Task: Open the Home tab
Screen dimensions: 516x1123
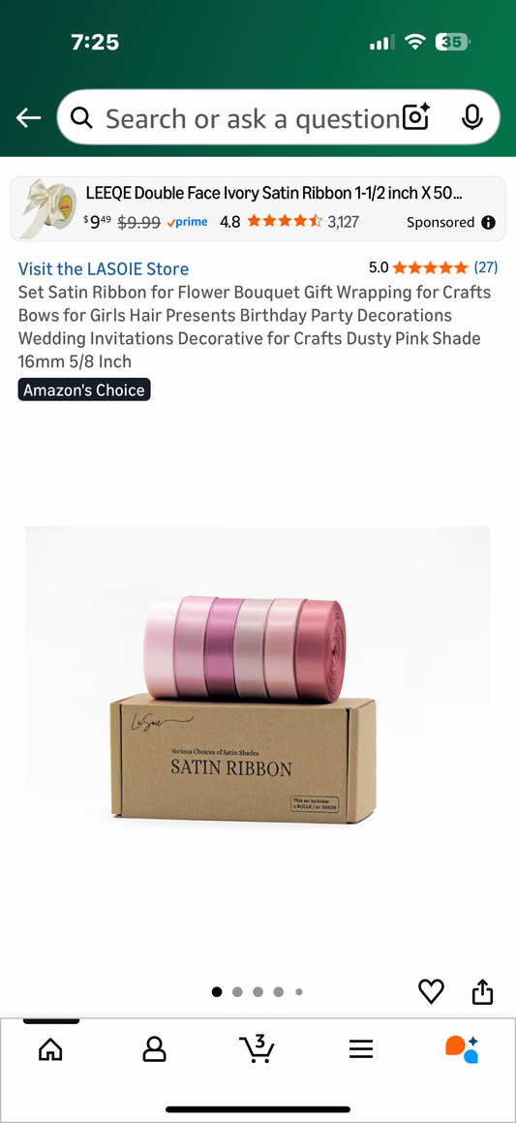Action: click(50, 1050)
